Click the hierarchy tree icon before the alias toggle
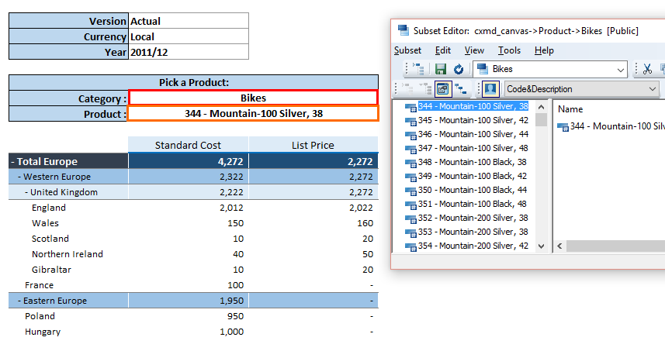Image resolution: width=665 pixels, height=351 pixels. [461, 89]
